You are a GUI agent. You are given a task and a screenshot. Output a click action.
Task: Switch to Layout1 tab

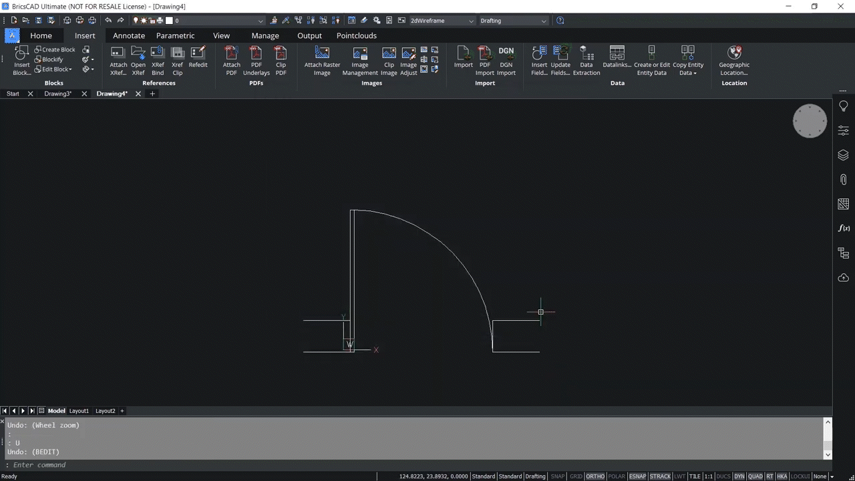click(x=79, y=411)
